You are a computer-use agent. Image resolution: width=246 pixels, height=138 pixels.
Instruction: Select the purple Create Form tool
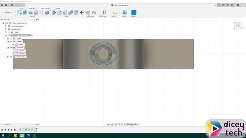[x=47, y=12]
